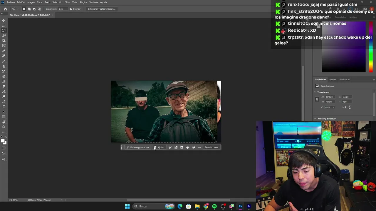This screenshot has height=211, width=376.
Task: Select the Brush tool
Action: pyautogui.click(x=4, y=61)
